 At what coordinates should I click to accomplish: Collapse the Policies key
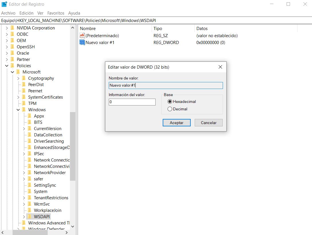tap(7, 65)
